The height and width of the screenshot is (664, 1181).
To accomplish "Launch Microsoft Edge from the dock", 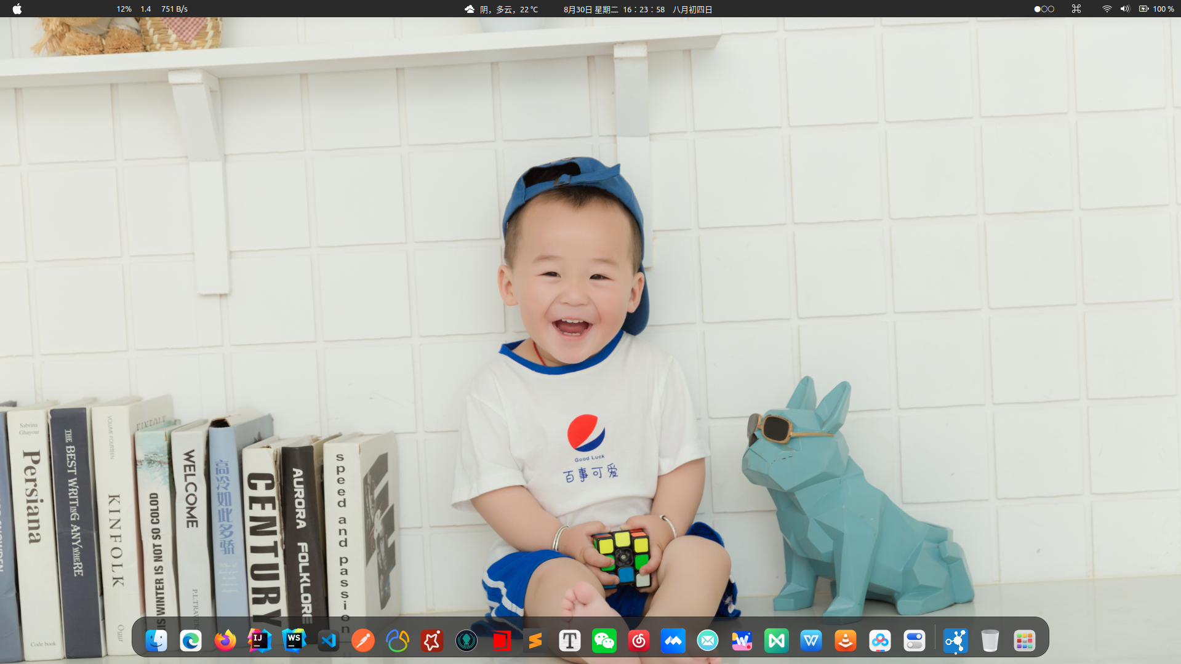I will click(x=191, y=641).
